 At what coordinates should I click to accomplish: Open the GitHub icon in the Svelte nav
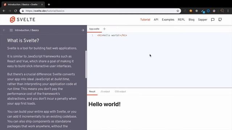tap(220, 19)
